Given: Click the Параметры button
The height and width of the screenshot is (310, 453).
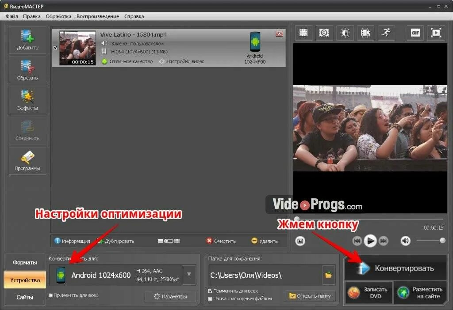Looking at the screenshot, I should pos(170,296).
